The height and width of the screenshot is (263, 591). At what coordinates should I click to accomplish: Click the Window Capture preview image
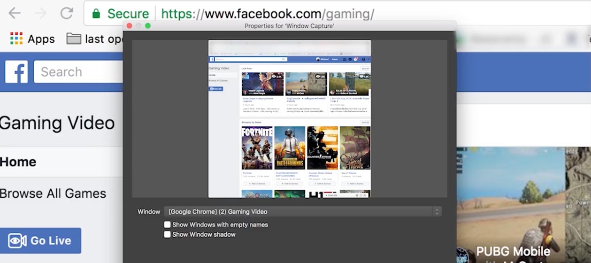(x=290, y=119)
